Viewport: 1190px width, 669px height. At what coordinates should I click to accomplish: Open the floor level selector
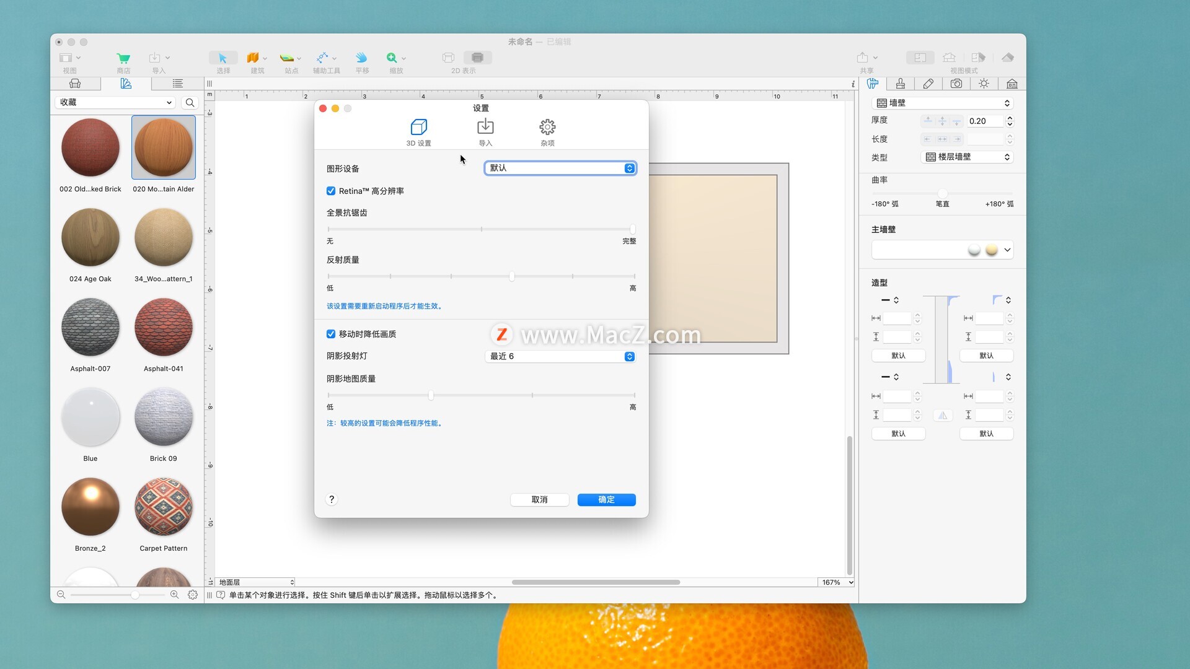[256, 582]
